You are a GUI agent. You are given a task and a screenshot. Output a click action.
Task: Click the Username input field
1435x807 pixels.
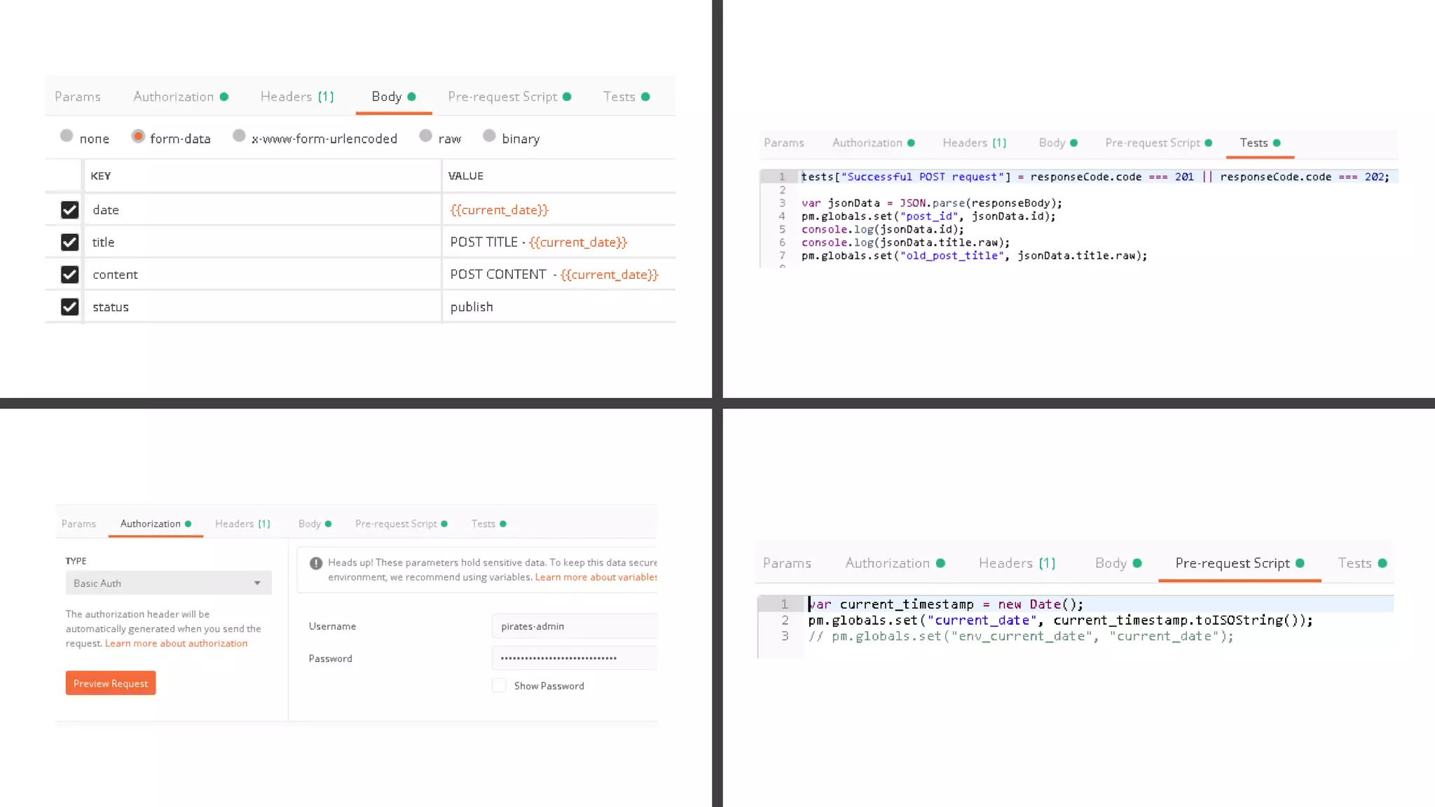[x=575, y=626]
